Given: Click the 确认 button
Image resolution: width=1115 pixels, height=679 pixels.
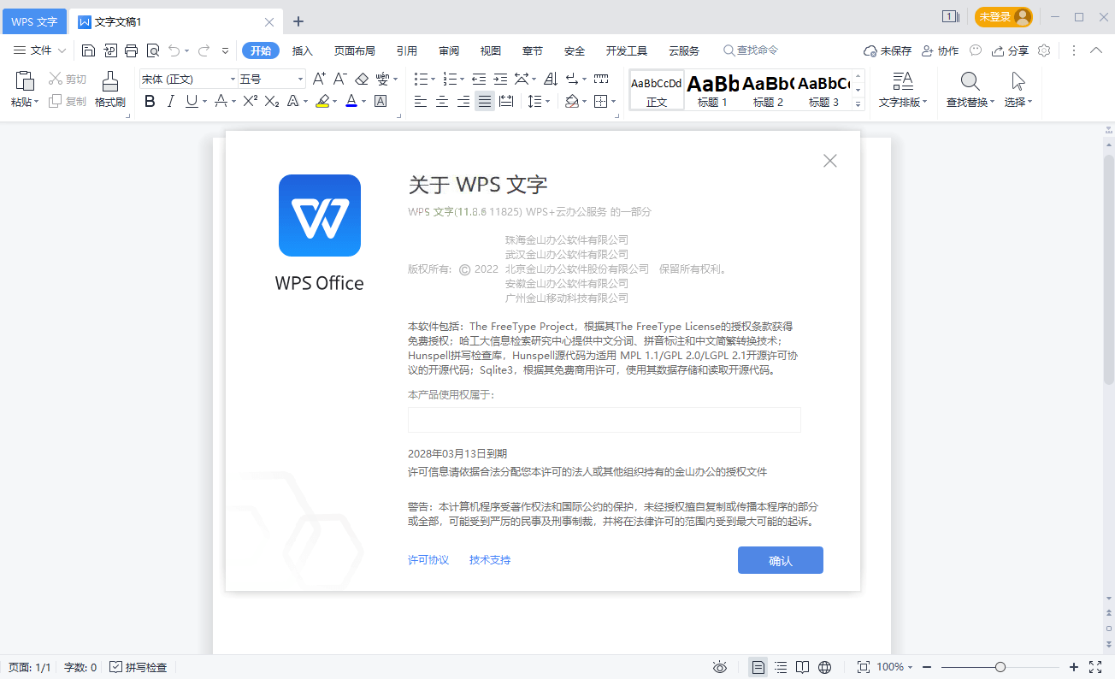Looking at the screenshot, I should pyautogui.click(x=780, y=560).
